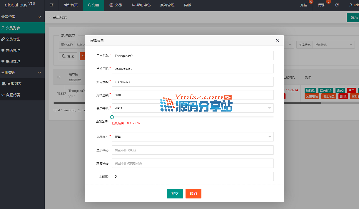Open the 帮助中心 top menu

coord(141,5)
